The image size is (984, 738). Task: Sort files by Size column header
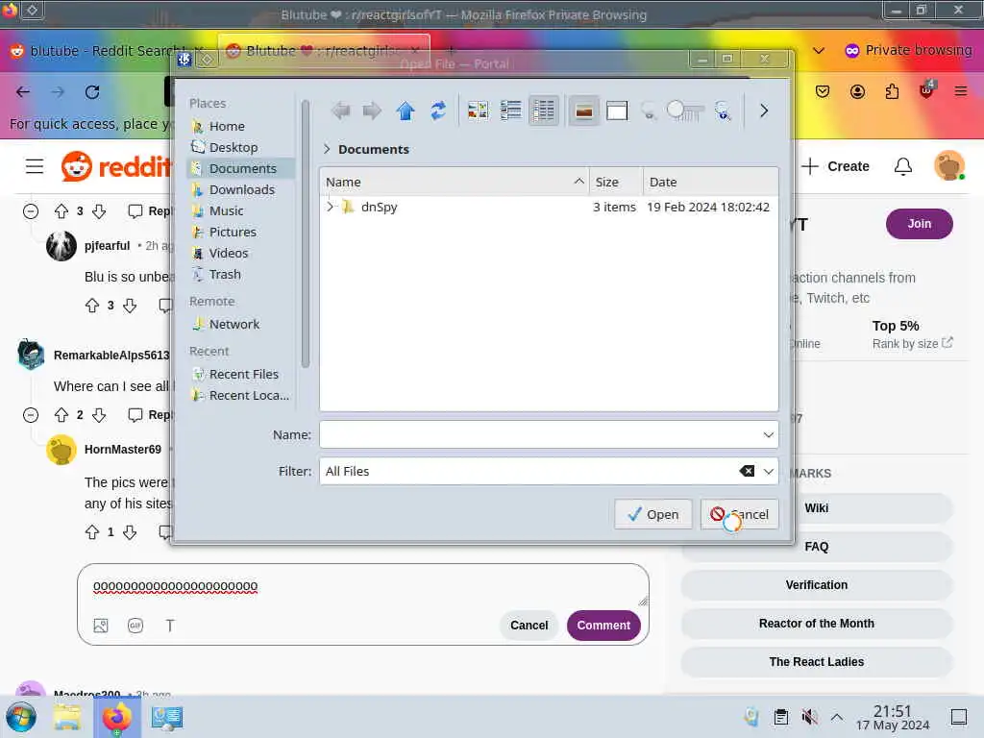(x=616, y=182)
